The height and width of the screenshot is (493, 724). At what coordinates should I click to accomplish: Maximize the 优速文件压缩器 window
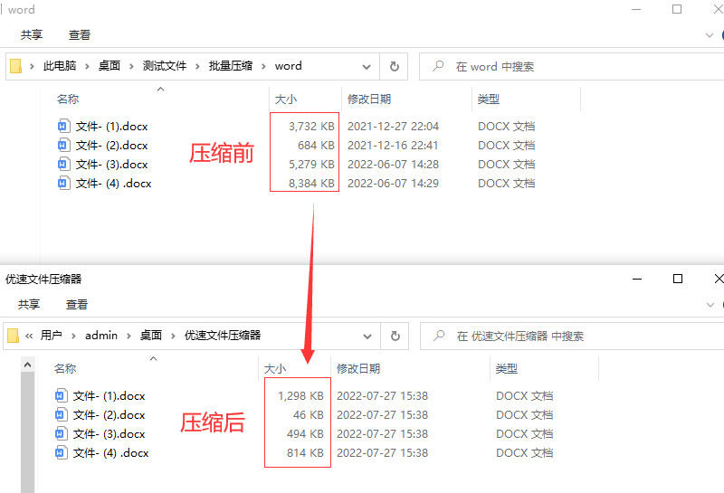677,279
